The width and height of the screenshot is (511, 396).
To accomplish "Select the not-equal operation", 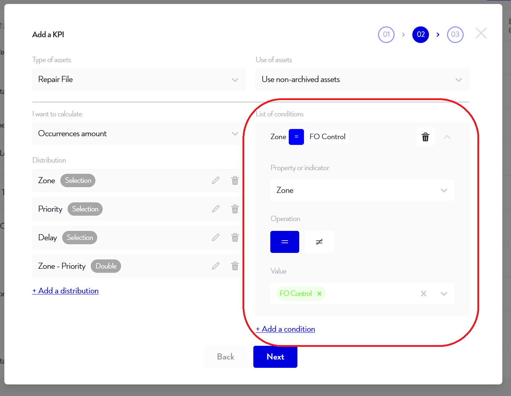I will [x=319, y=242].
